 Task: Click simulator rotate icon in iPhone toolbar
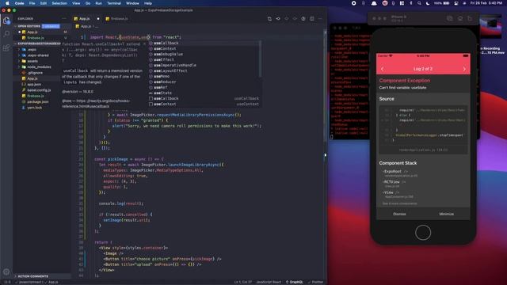point(470,18)
